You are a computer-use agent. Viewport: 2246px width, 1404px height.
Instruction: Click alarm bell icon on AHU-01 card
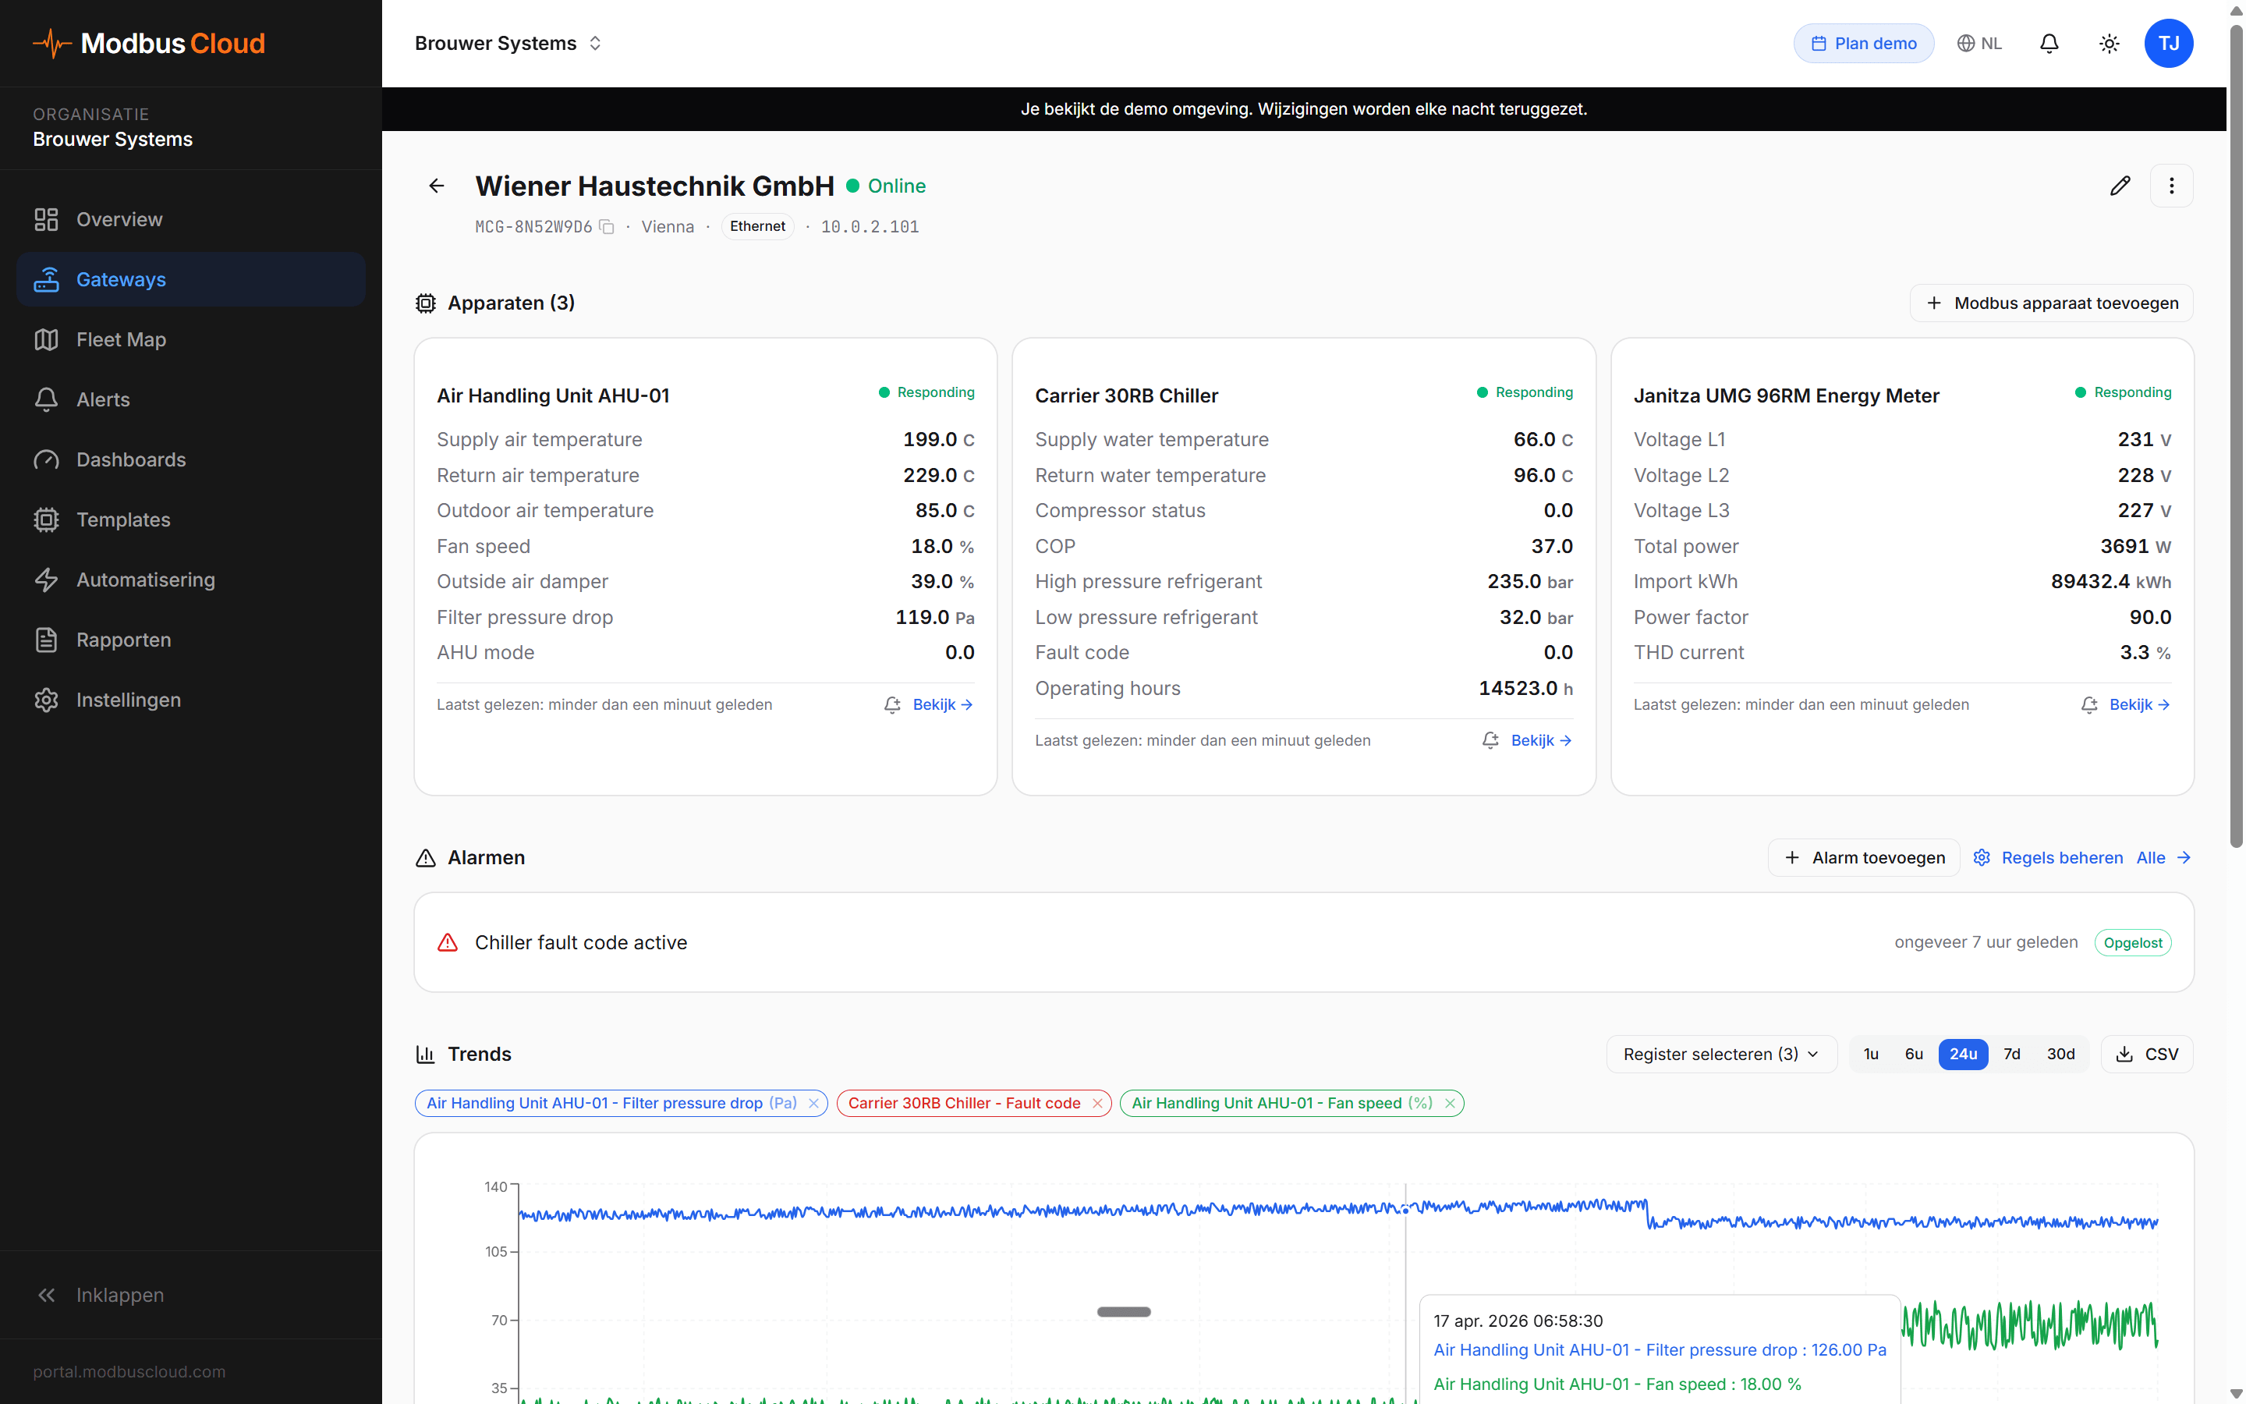click(892, 705)
